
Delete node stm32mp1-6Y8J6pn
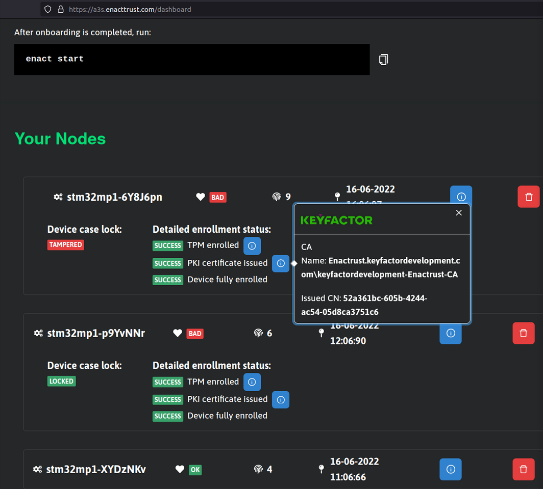pos(528,197)
